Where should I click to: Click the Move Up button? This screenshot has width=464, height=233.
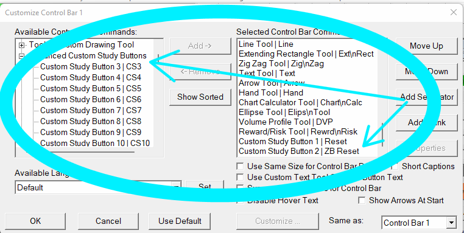426,46
